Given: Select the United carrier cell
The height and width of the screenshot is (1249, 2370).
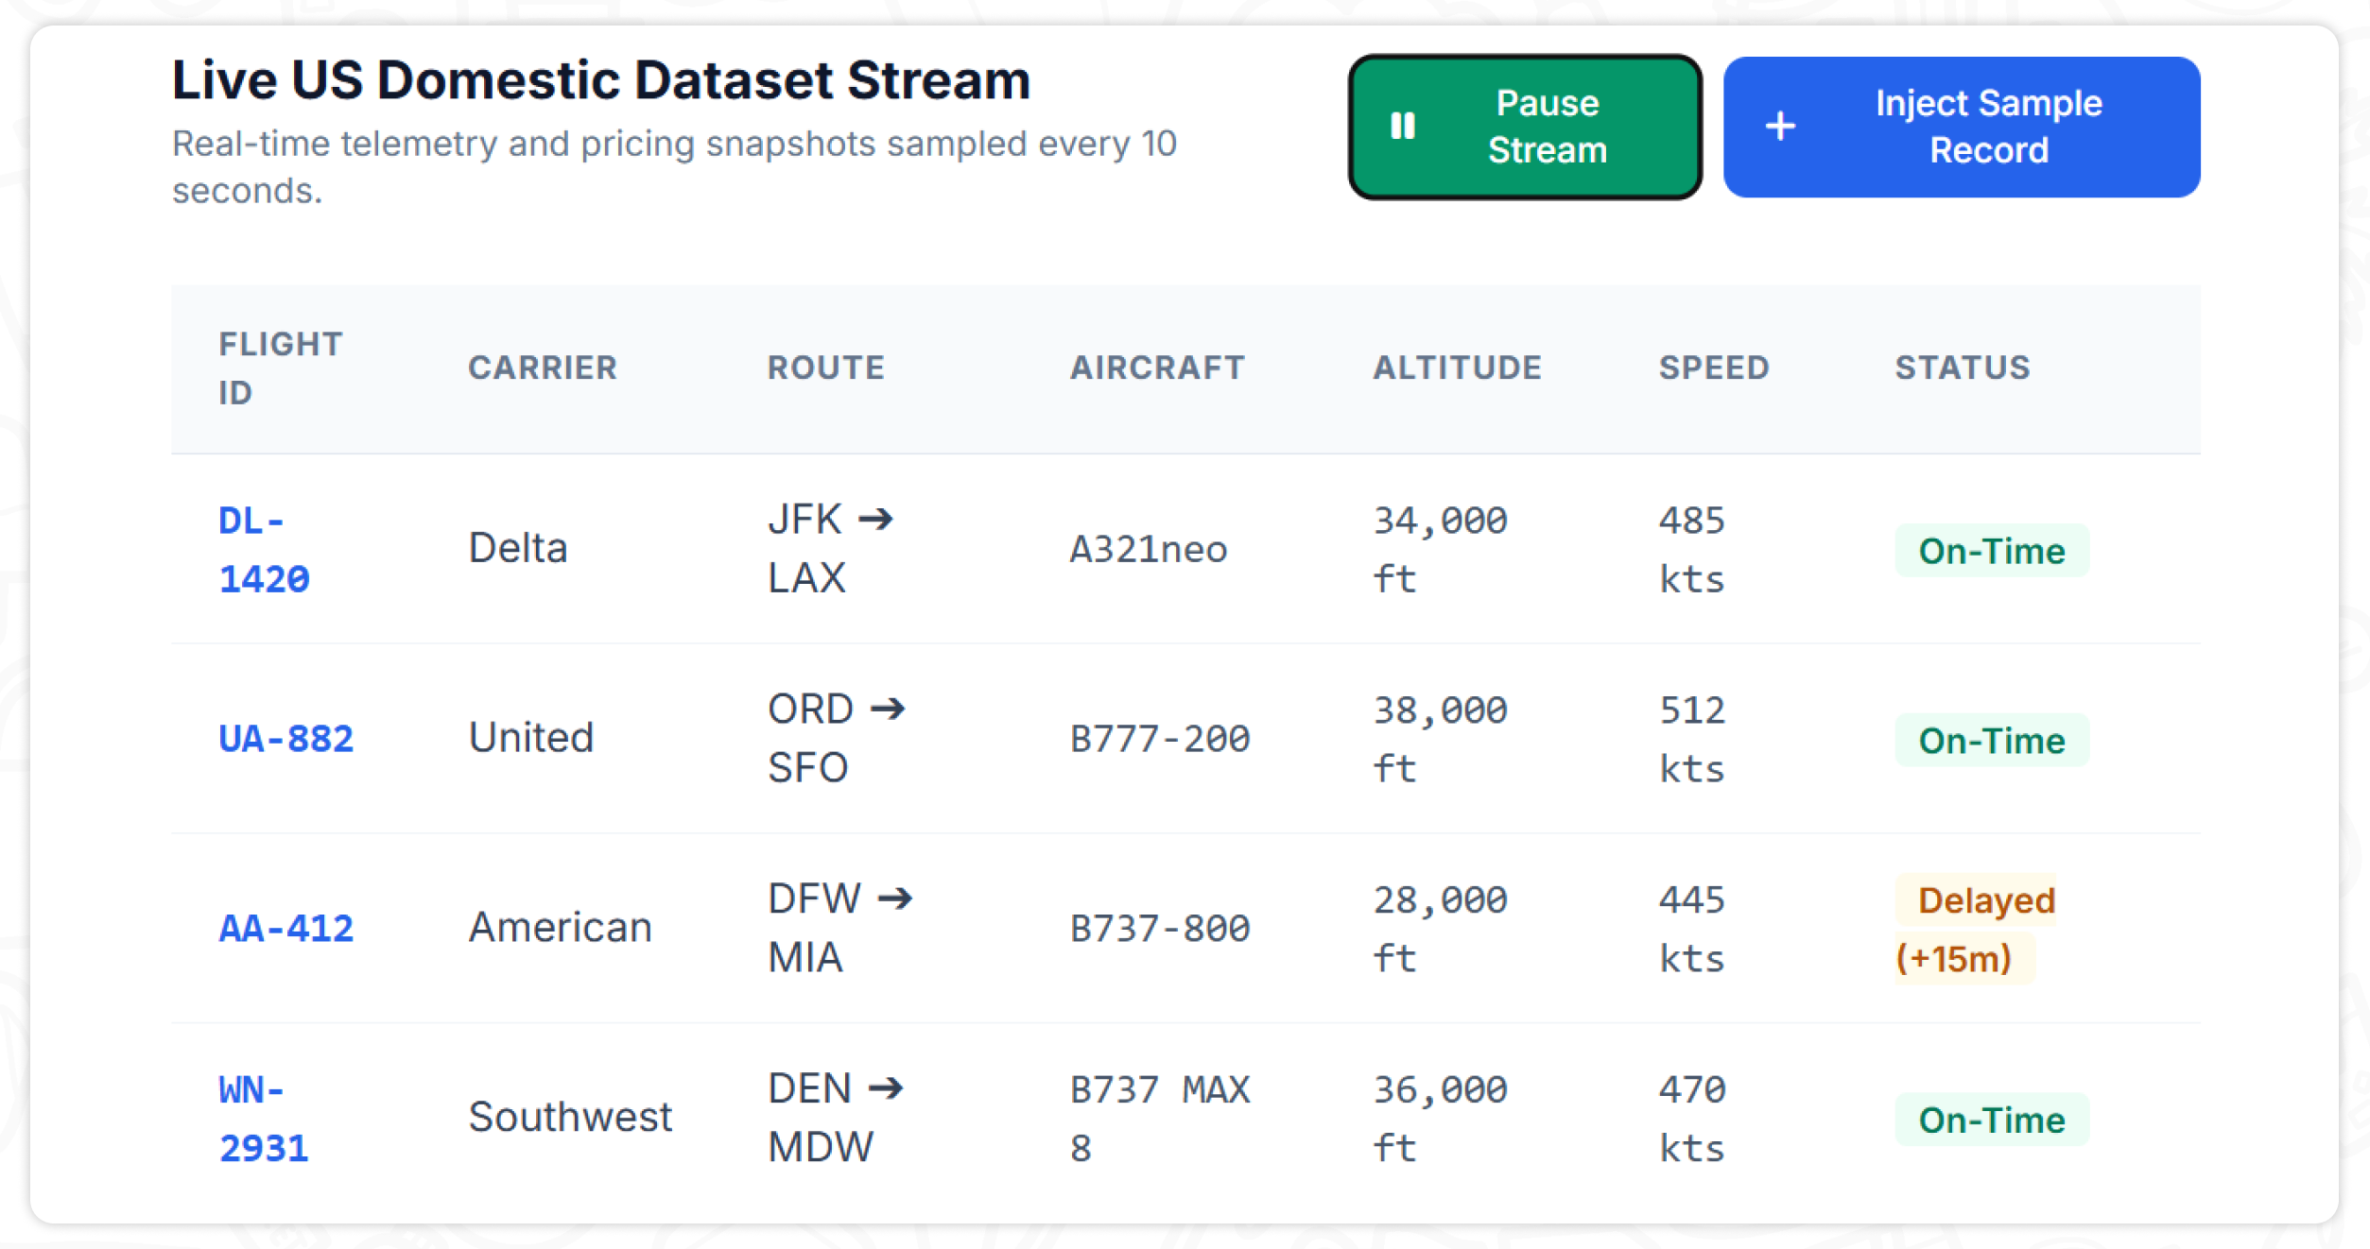Looking at the screenshot, I should point(531,738).
